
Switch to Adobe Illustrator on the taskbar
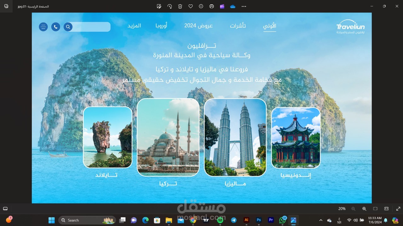247,220
